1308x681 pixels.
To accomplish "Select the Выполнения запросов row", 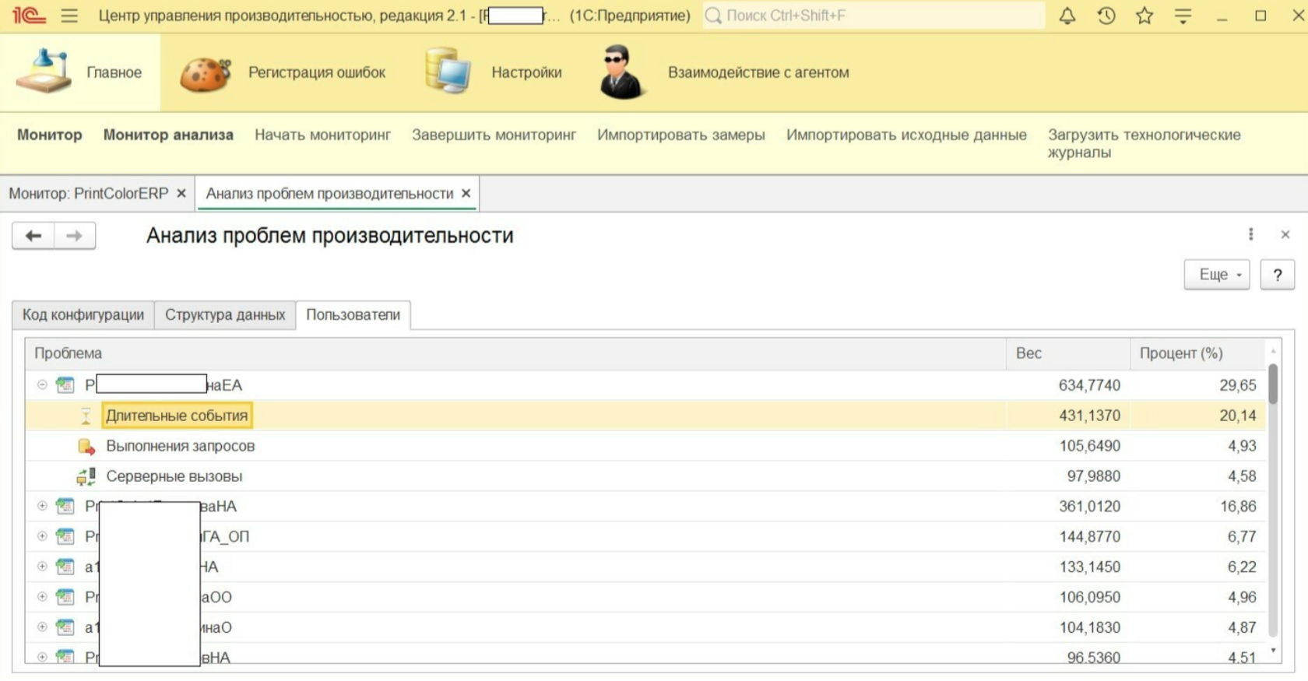I will (645, 446).
